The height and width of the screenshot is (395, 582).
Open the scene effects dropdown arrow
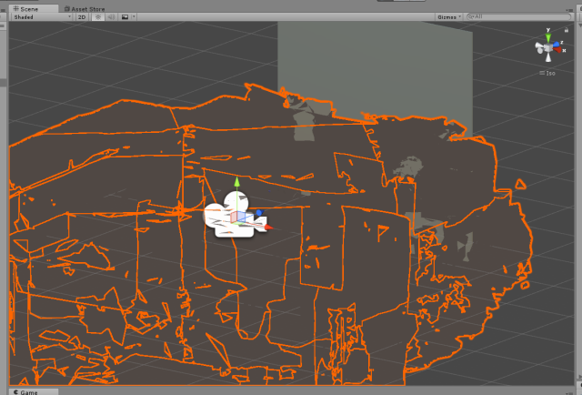click(x=134, y=17)
